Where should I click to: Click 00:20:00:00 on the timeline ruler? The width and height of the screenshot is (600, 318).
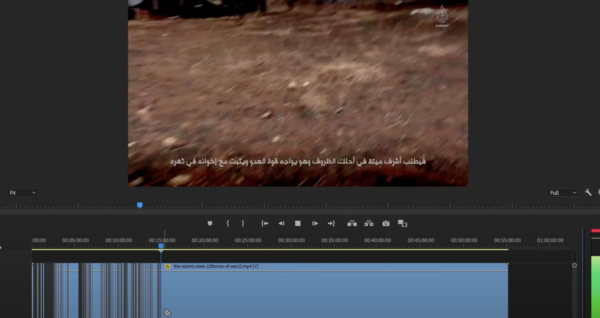[x=205, y=240]
